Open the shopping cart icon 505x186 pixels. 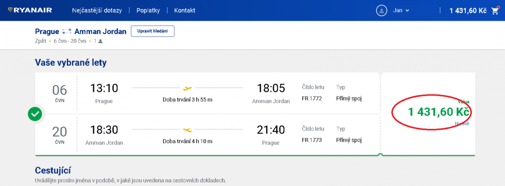point(494,11)
